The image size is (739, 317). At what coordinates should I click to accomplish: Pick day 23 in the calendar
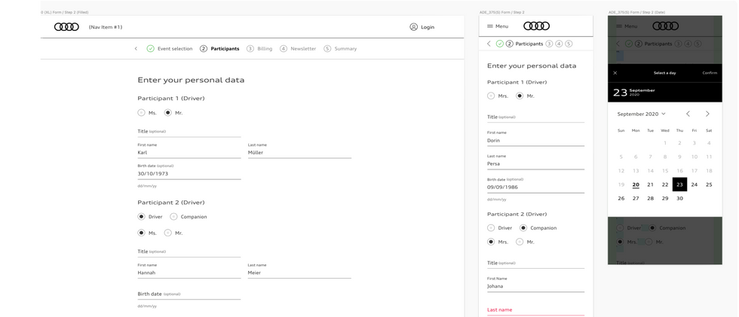[x=679, y=184]
